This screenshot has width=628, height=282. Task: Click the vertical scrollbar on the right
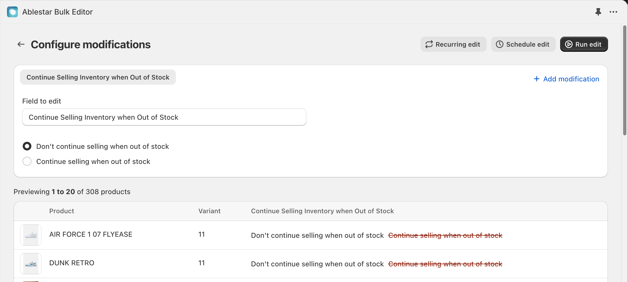624,81
